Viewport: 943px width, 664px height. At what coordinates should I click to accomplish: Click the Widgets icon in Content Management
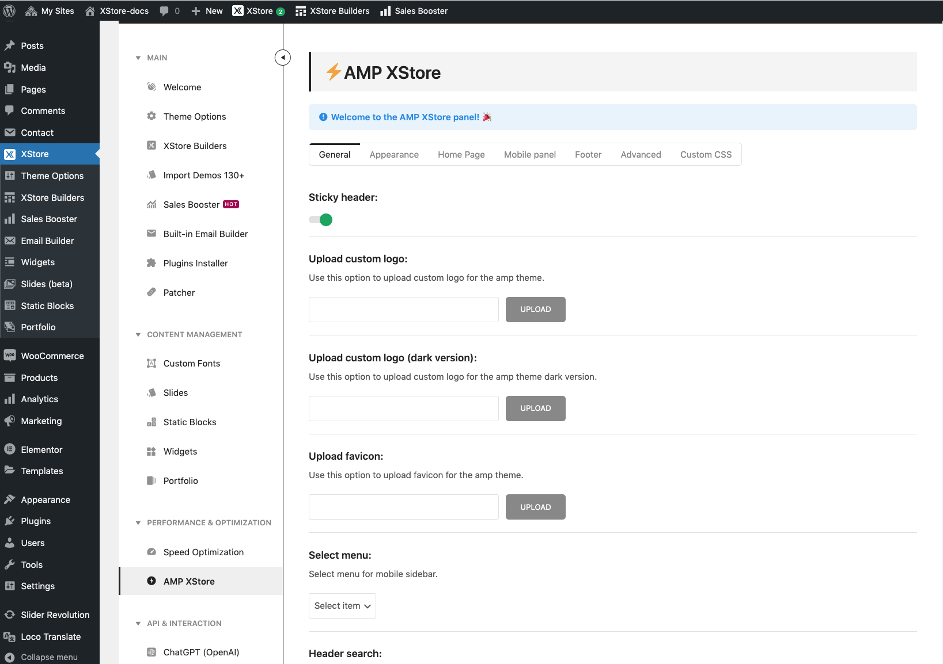[152, 451]
